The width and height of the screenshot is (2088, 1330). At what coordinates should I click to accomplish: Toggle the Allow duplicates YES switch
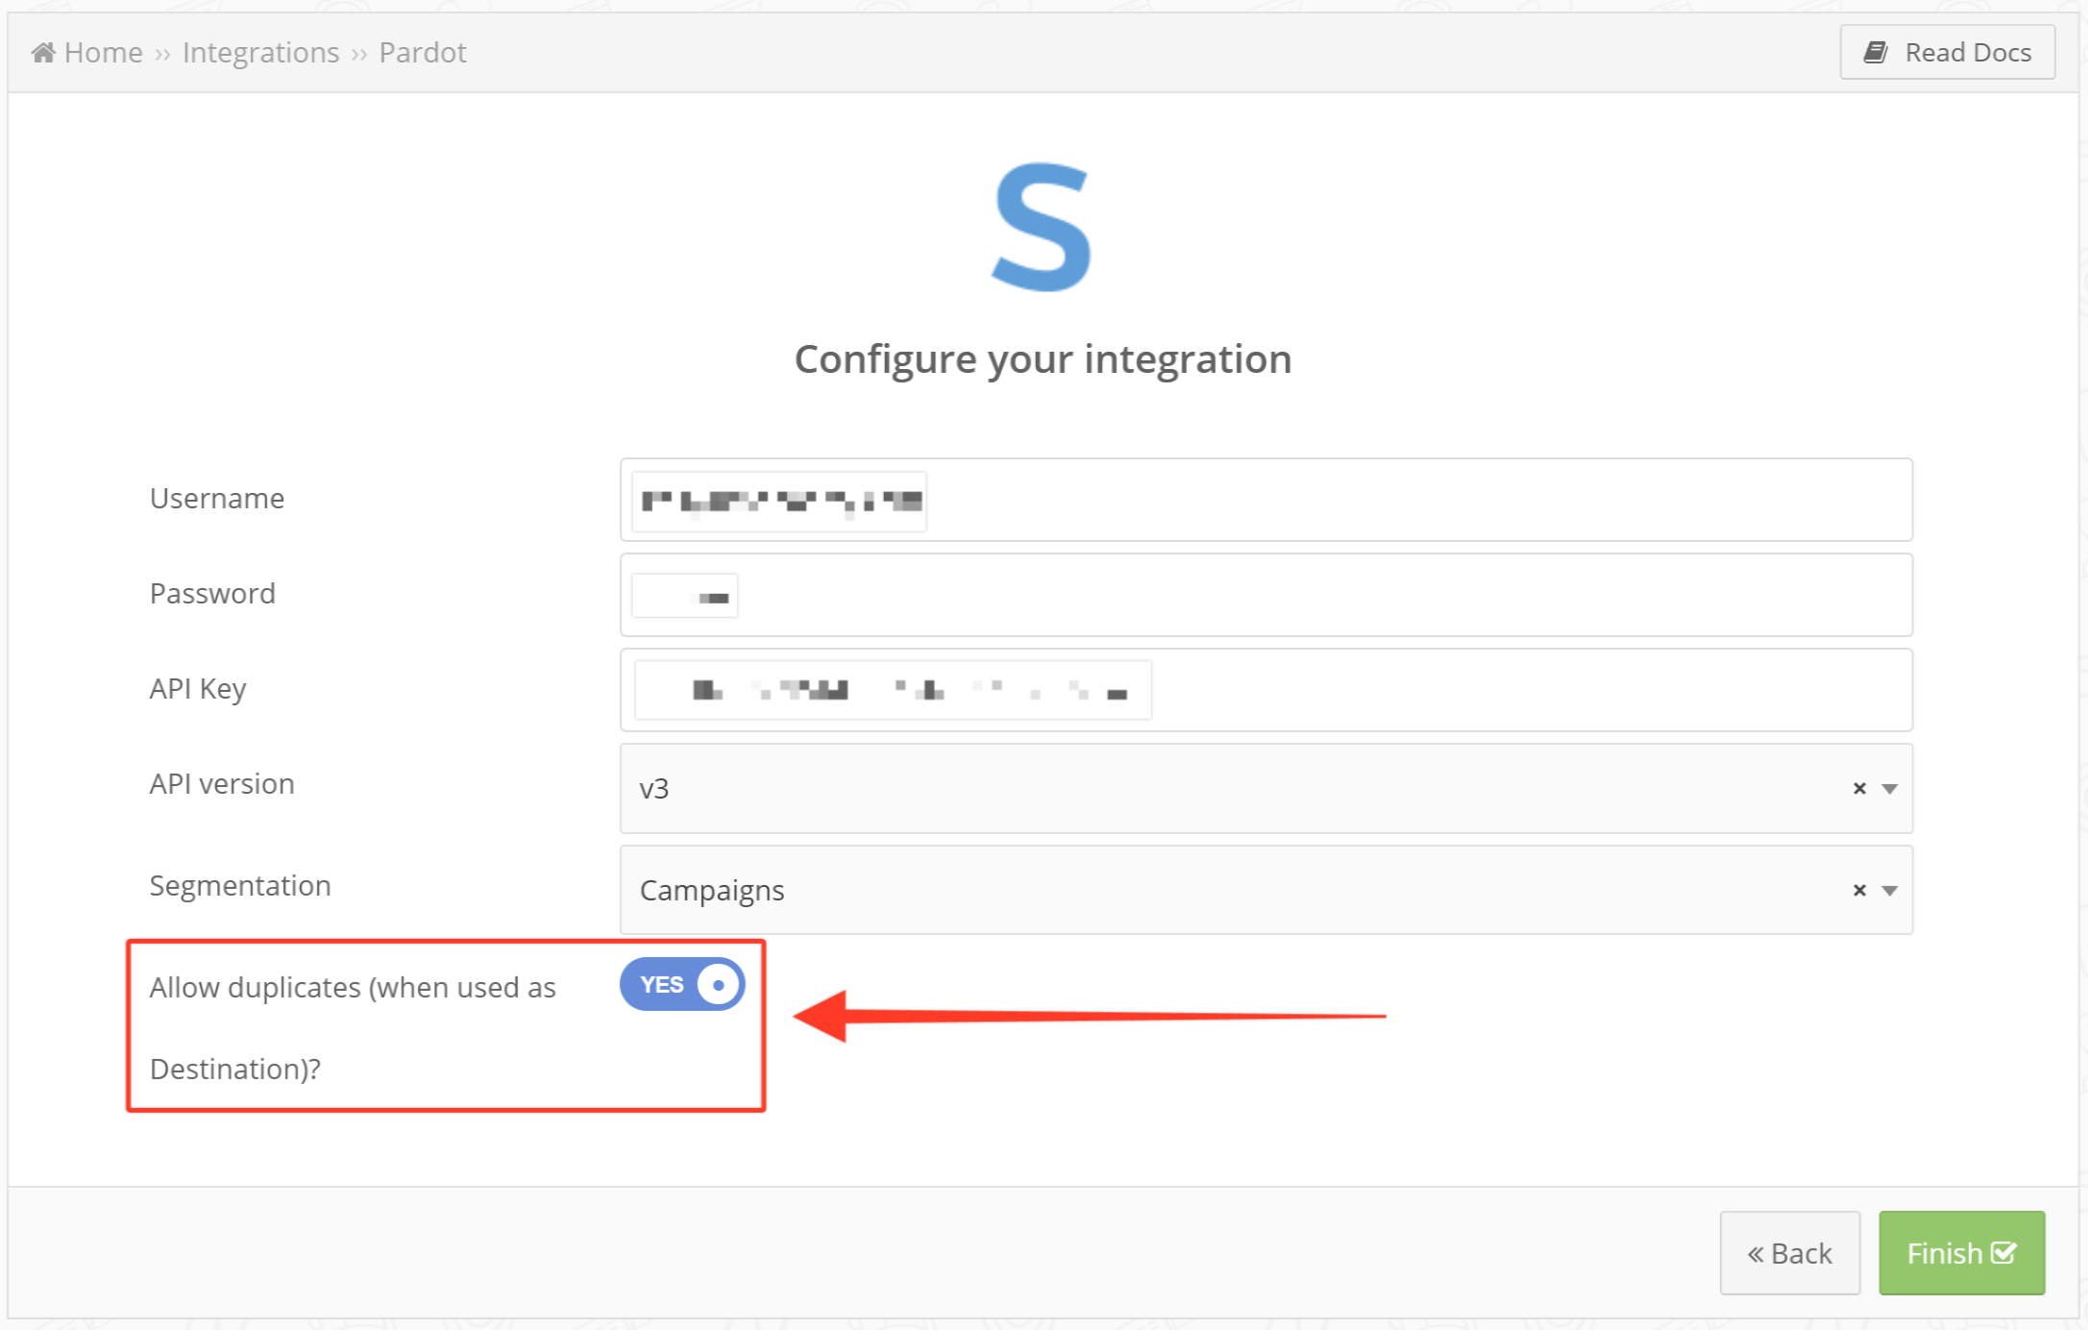[x=682, y=984]
